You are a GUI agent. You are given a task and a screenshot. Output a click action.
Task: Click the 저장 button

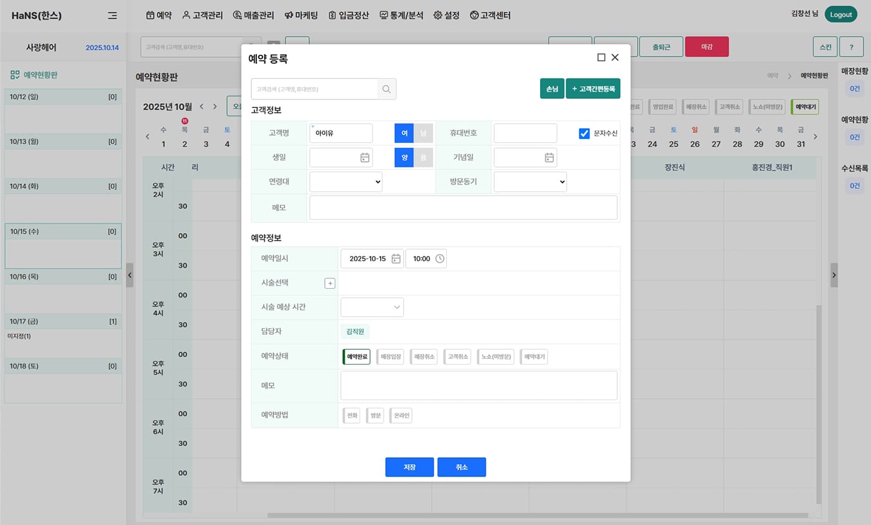409,467
